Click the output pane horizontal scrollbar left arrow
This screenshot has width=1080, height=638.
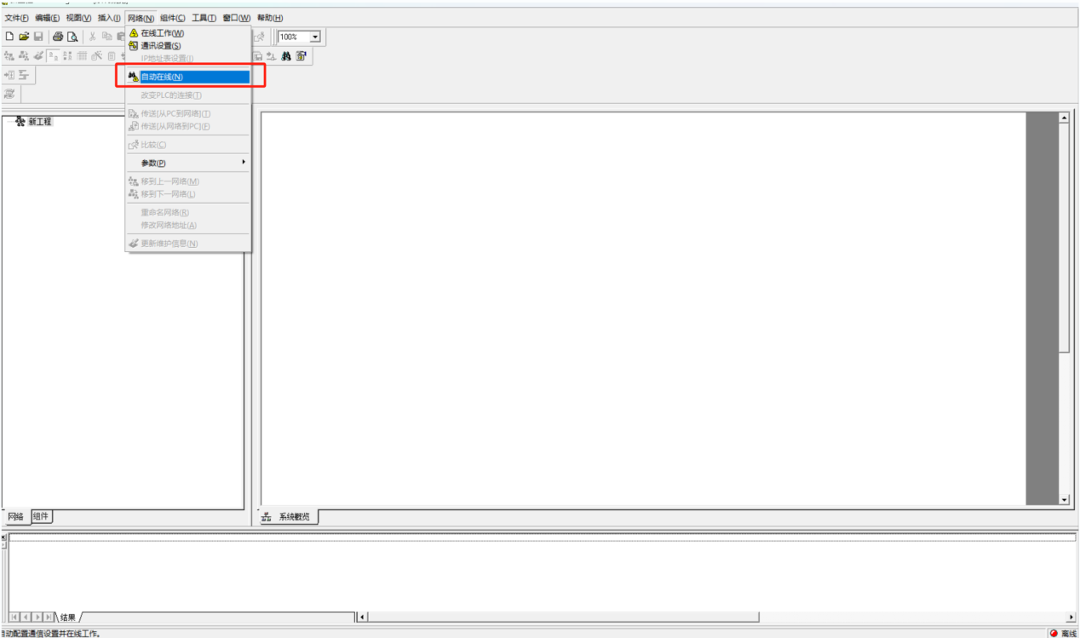362,617
